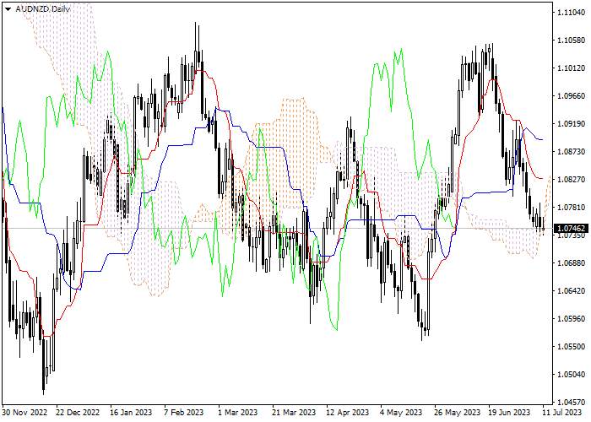
Task: Select the 19 Jun 2023 date label
Action: [x=510, y=412]
